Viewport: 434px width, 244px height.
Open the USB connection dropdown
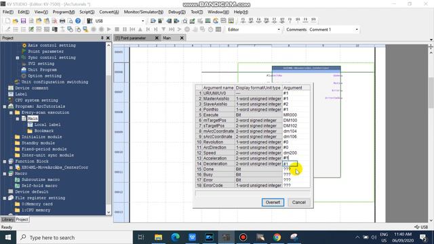(x=143, y=21)
